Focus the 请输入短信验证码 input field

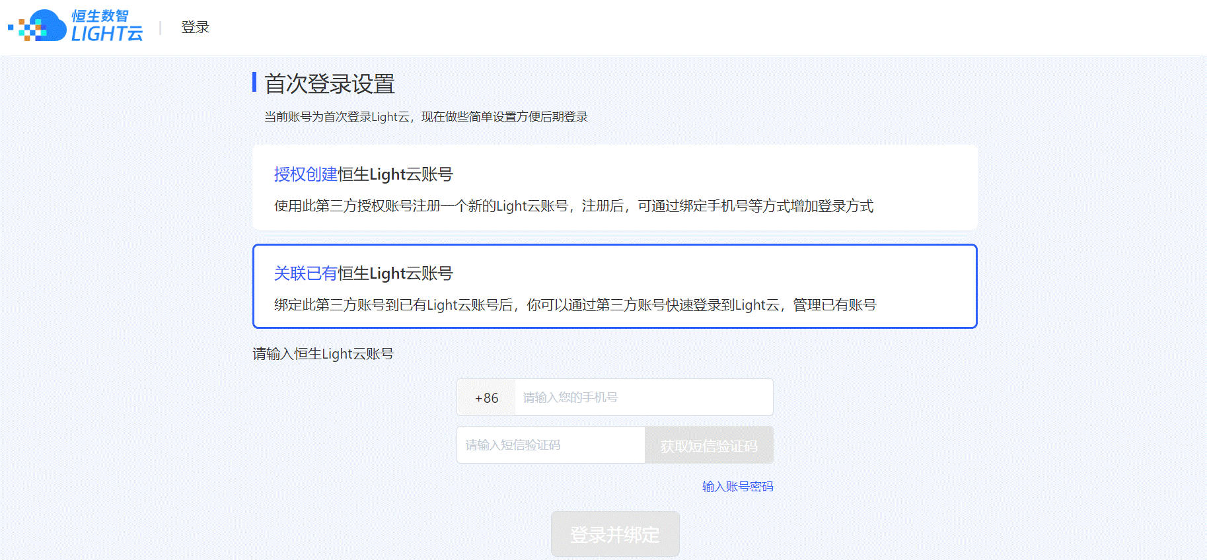(x=550, y=445)
